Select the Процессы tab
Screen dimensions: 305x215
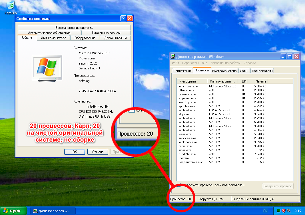click(202, 70)
